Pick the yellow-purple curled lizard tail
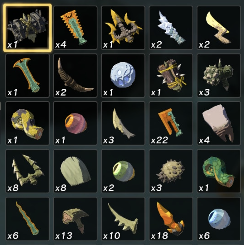Image resolution: width=244 pixels, height=245 pixels. [28, 123]
